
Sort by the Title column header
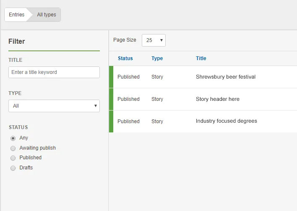click(201, 58)
